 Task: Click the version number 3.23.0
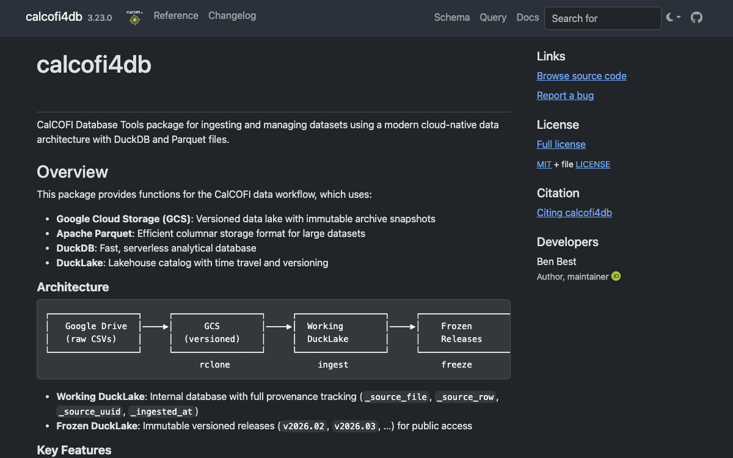[100, 18]
